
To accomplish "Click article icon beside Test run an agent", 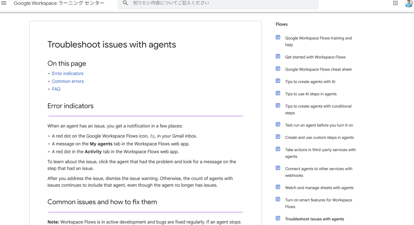I will pyautogui.click(x=278, y=125).
